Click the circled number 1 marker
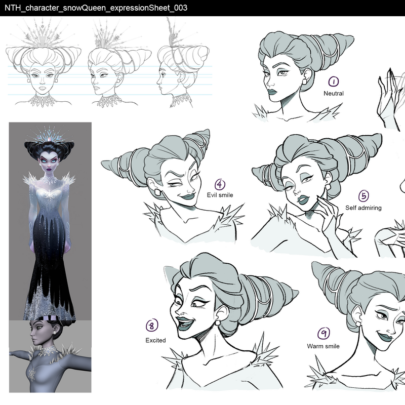 click(334, 82)
